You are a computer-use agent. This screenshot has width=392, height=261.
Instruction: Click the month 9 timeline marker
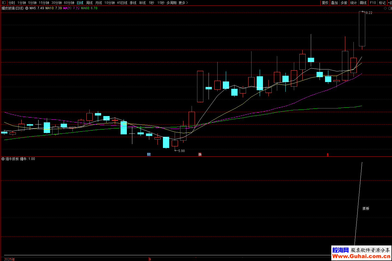point(150,259)
